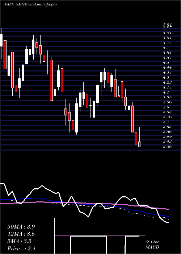Click the 4.77 price axis label
The image size is (181, 254).
167,43
